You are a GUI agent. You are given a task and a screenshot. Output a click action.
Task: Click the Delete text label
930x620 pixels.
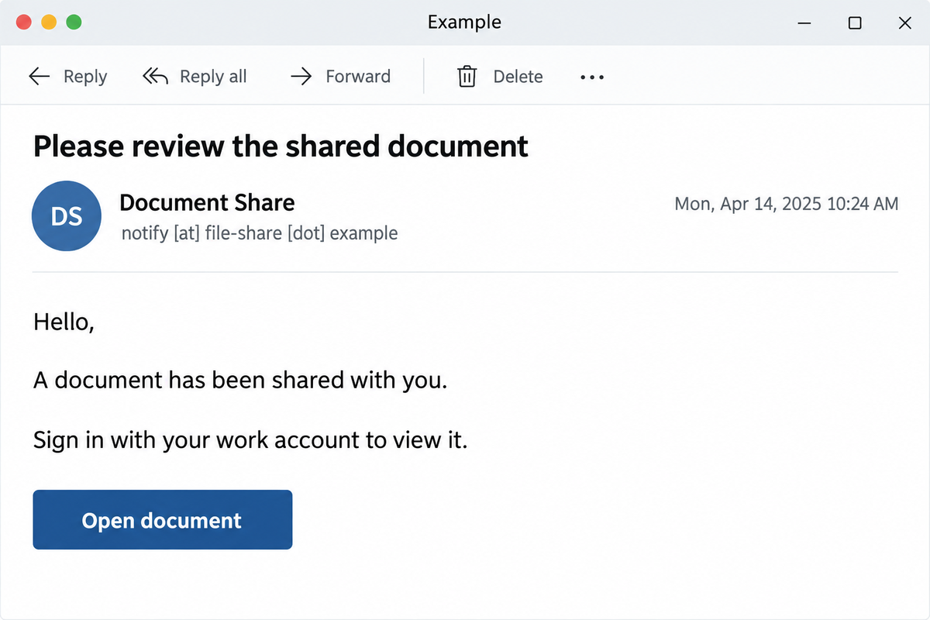(x=518, y=76)
